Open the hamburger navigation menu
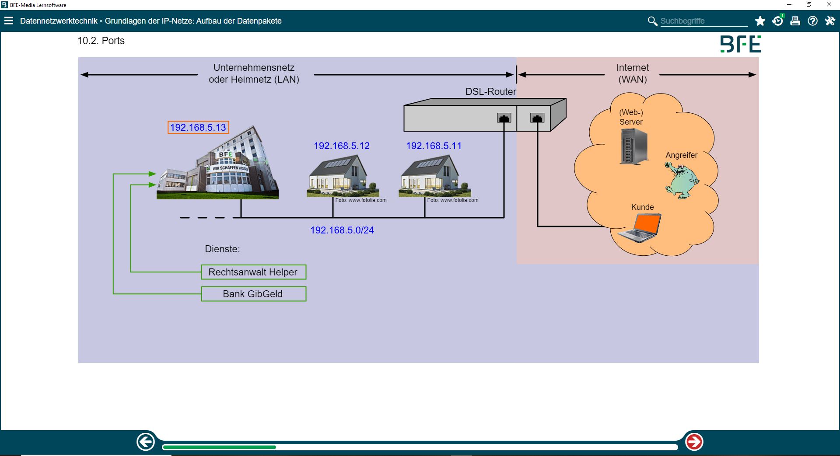 pos(9,21)
